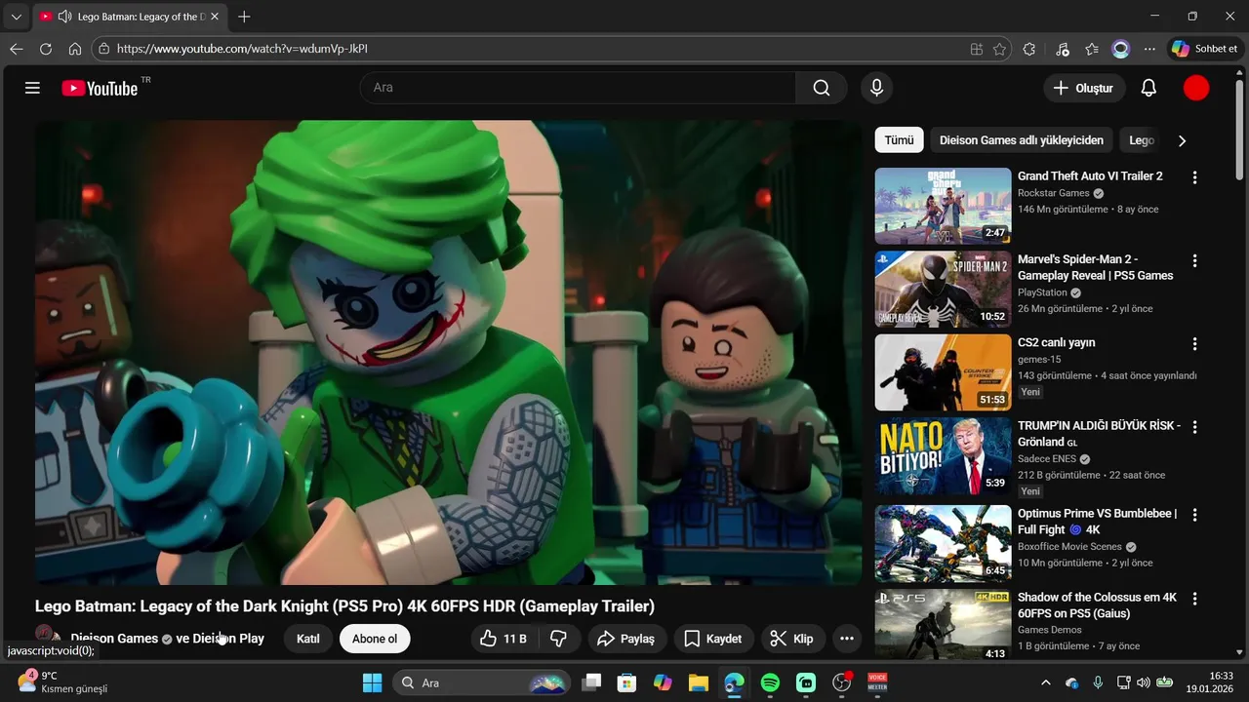Viewport: 1249px width, 702px height.
Task: Open the NATO BİTİYOR thumbnail
Action: tap(943, 456)
